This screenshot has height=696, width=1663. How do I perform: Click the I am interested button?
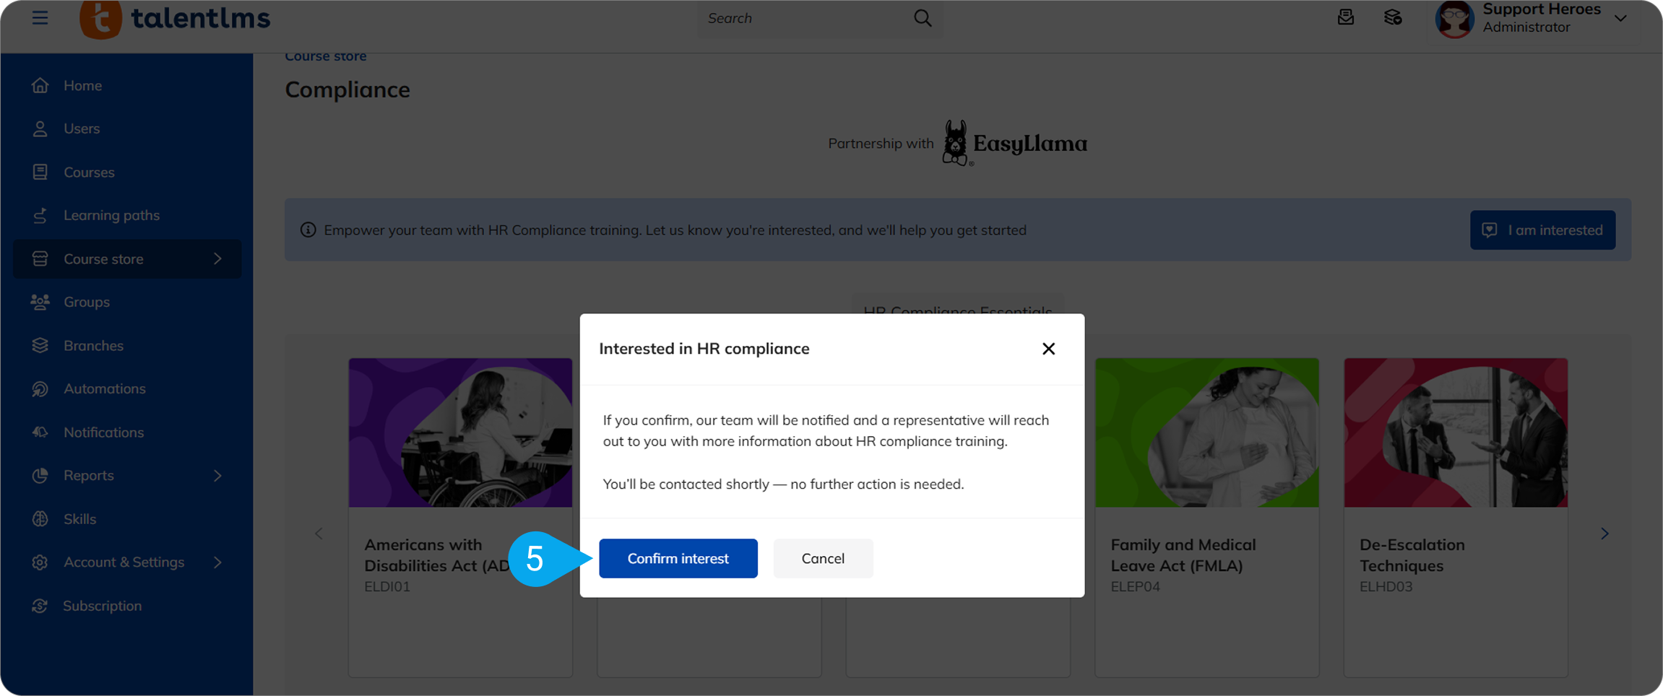coord(1542,230)
